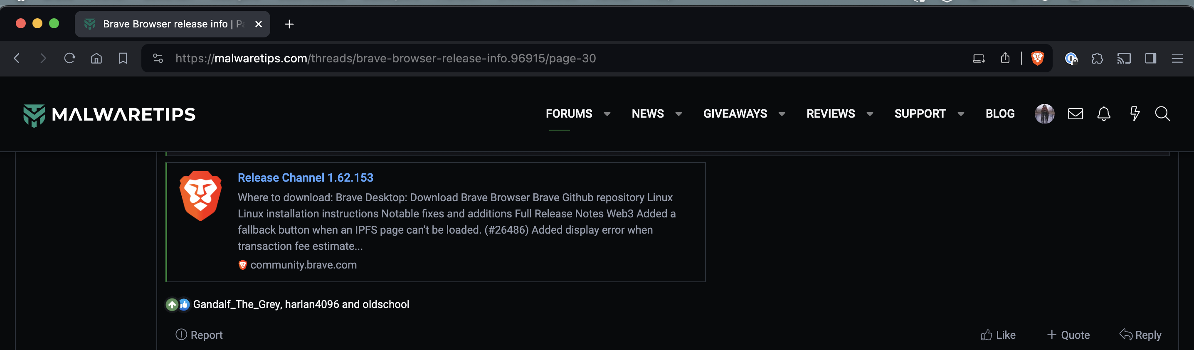Expand the GIVEAWAYS dropdown arrow
The width and height of the screenshot is (1194, 350).
point(782,114)
